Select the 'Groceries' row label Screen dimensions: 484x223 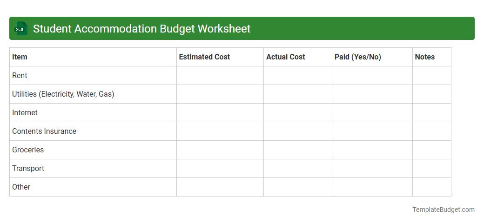pyautogui.click(x=28, y=150)
